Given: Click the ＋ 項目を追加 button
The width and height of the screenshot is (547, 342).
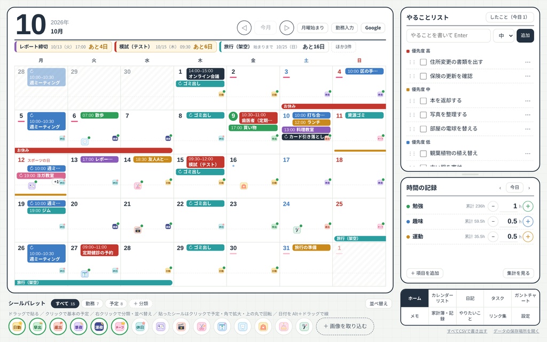Looking at the screenshot, I should pos(425,273).
